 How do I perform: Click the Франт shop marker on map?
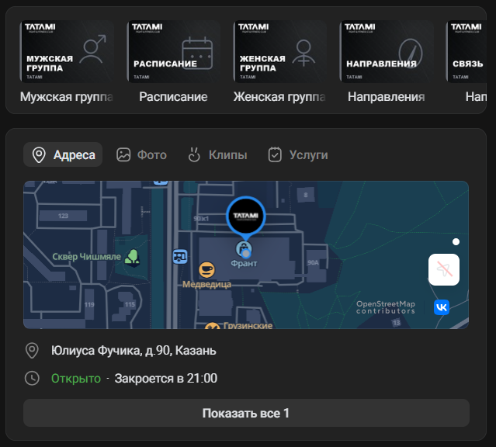(x=244, y=249)
